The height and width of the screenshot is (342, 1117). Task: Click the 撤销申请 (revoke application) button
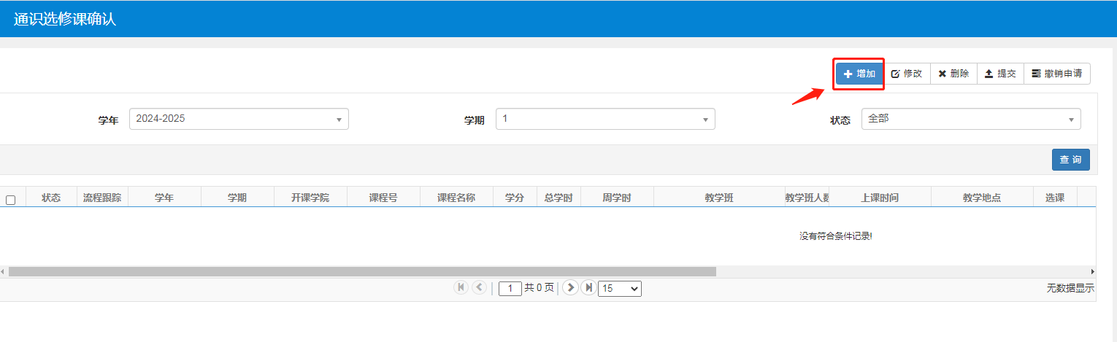[x=1056, y=74]
